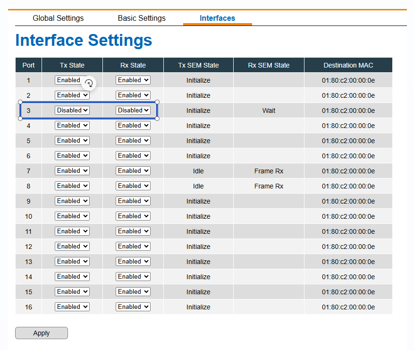This screenshot has height=350, width=414.
Task: Click the Tx SEM State column header
Action: 198,65
